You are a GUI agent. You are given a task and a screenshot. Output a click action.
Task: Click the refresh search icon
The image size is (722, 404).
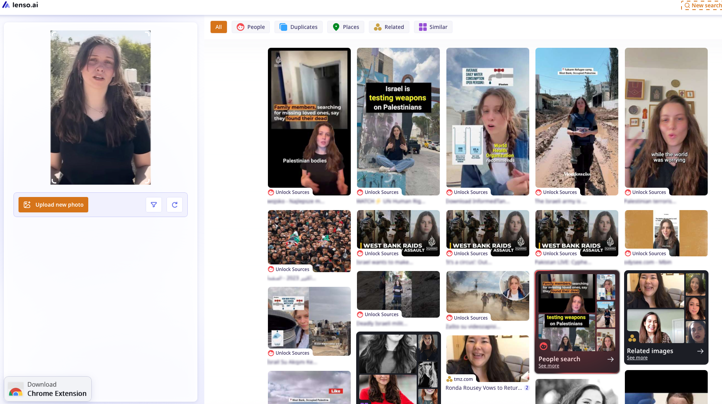coord(175,205)
